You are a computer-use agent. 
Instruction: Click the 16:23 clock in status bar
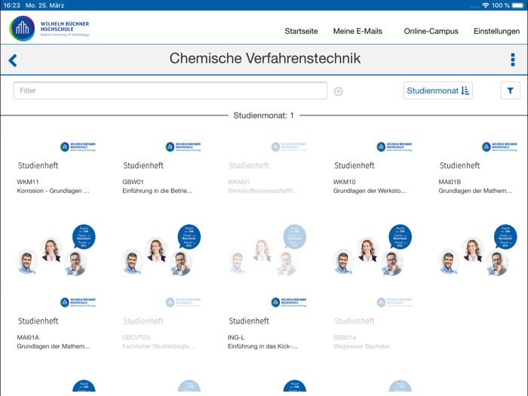12,5
